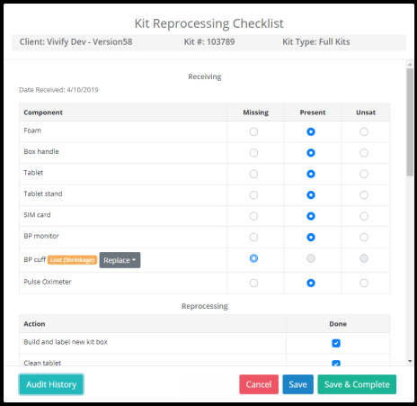
Task: Click Save & Complete button
Action: point(357,384)
